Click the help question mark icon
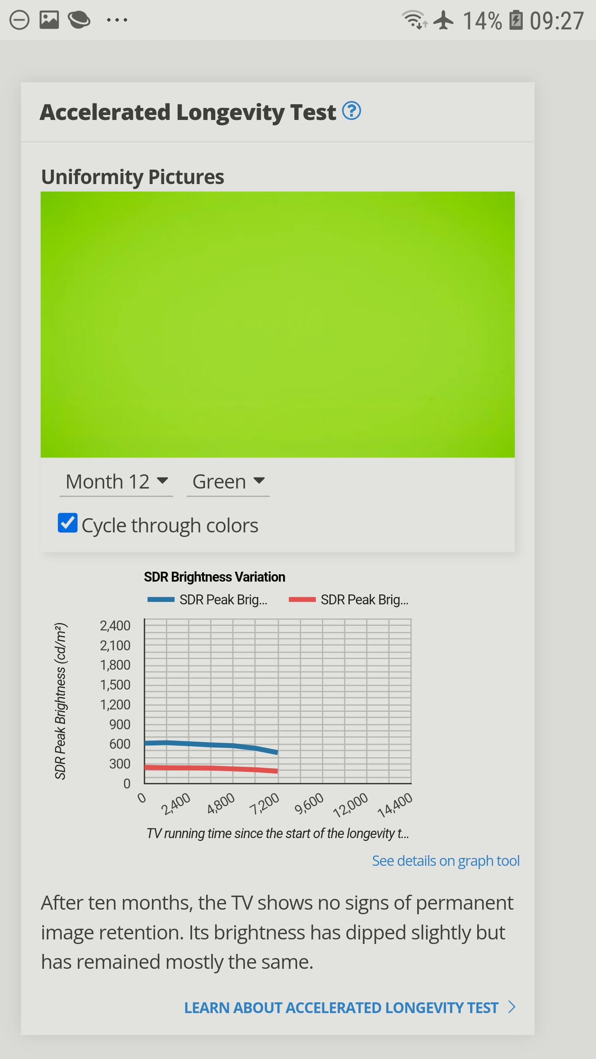The width and height of the screenshot is (596, 1059). pos(351,111)
